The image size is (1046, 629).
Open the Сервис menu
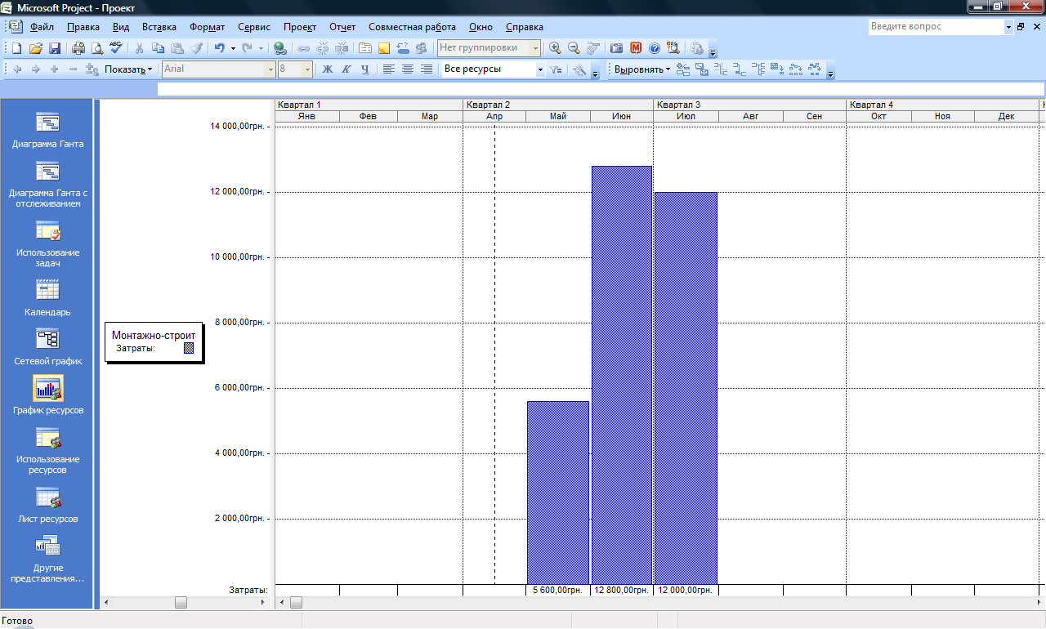[254, 27]
